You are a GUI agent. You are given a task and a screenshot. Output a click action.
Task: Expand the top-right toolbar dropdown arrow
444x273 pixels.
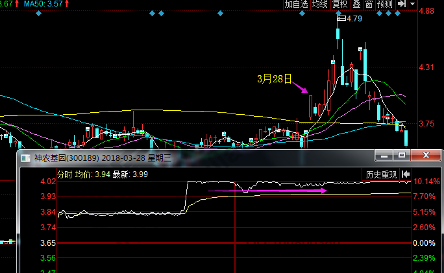[413, 5]
